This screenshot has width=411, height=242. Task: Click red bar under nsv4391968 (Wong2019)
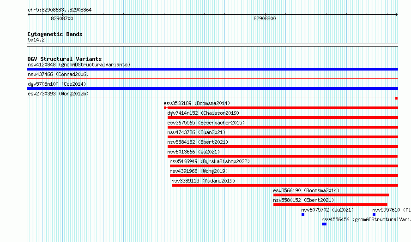point(284,176)
